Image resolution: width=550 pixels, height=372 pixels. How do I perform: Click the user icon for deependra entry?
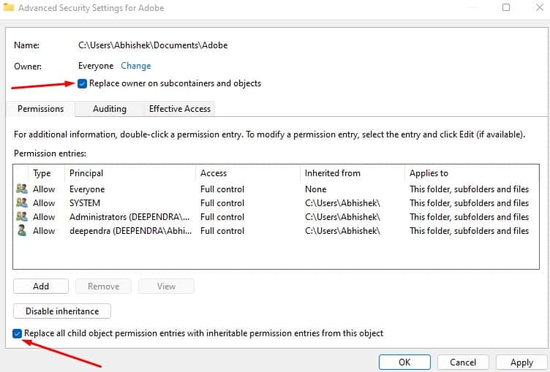pos(22,231)
